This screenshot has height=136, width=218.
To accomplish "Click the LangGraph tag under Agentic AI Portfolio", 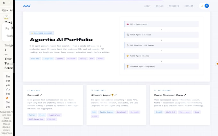I will 48,59.
